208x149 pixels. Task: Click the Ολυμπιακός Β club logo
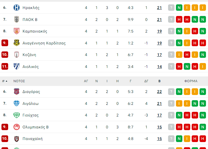coord(16,127)
